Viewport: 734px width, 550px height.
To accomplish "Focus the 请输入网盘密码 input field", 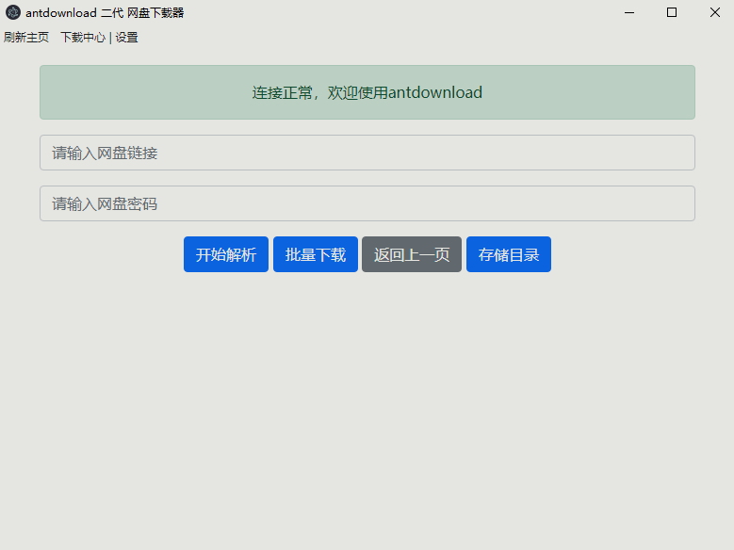I will tap(367, 203).
